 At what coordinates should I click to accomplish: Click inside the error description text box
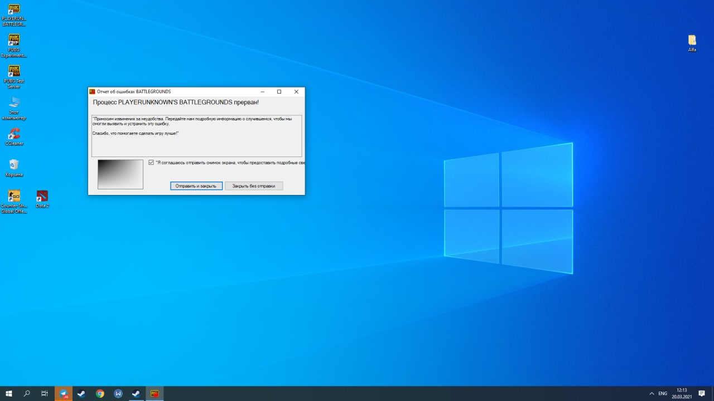pyautogui.click(x=196, y=136)
